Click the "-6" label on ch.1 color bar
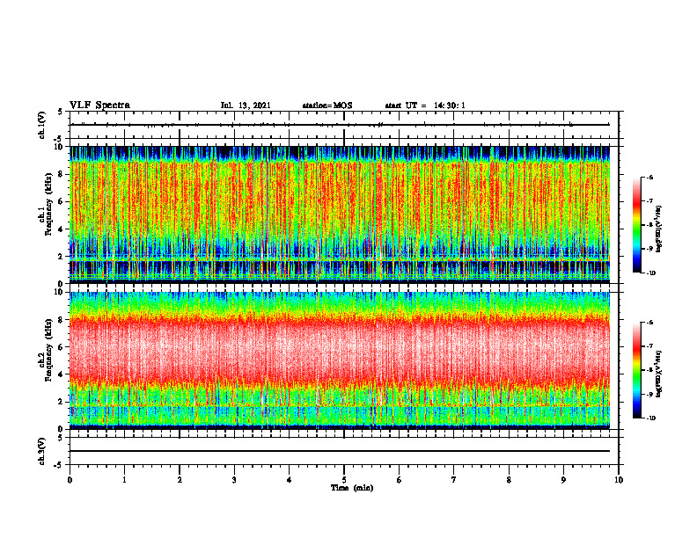The image size is (697, 538). coord(650,178)
